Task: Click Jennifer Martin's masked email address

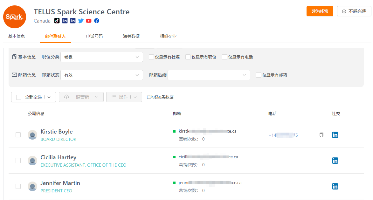Action: coord(210,183)
